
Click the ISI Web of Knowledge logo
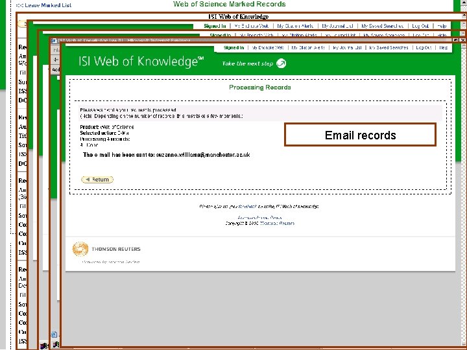(141, 62)
